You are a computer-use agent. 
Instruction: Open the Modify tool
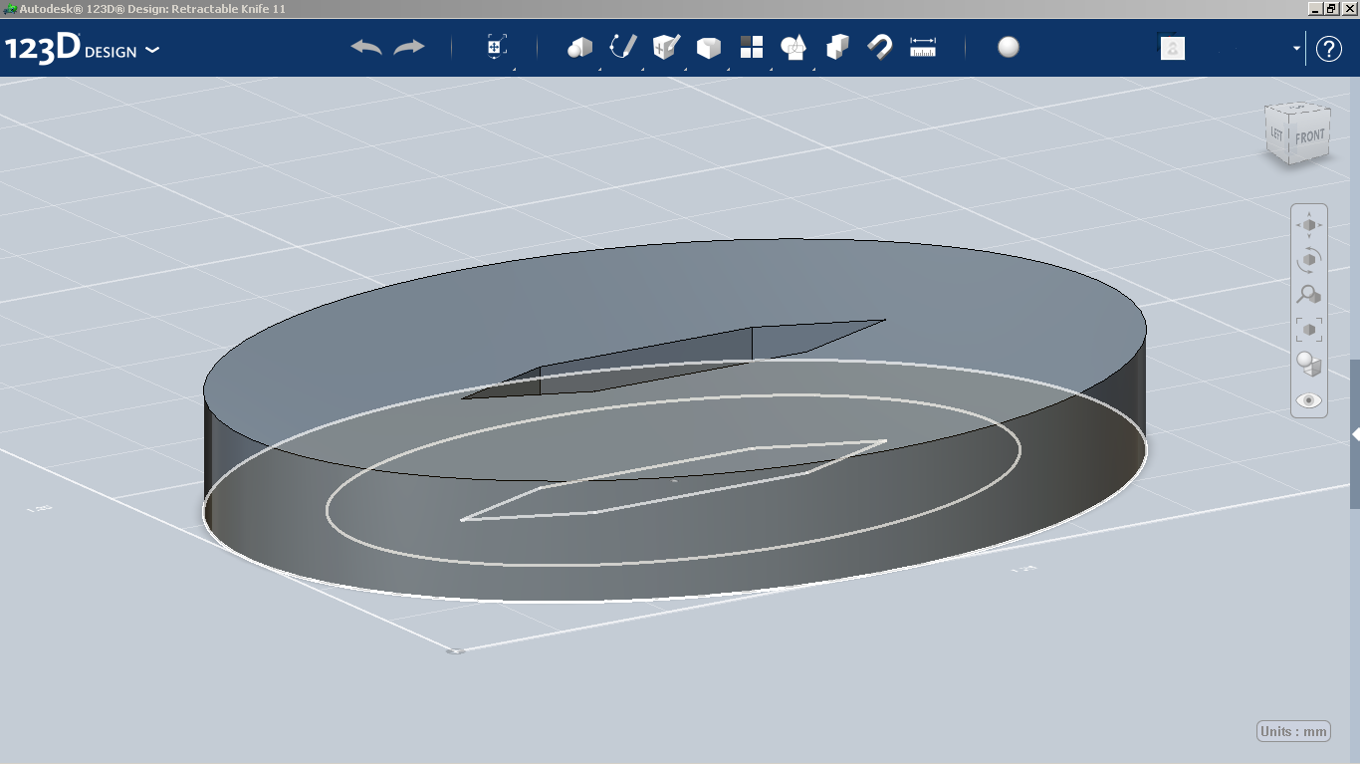tap(709, 48)
